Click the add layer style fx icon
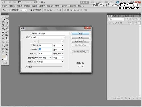 click(x=118, y=98)
